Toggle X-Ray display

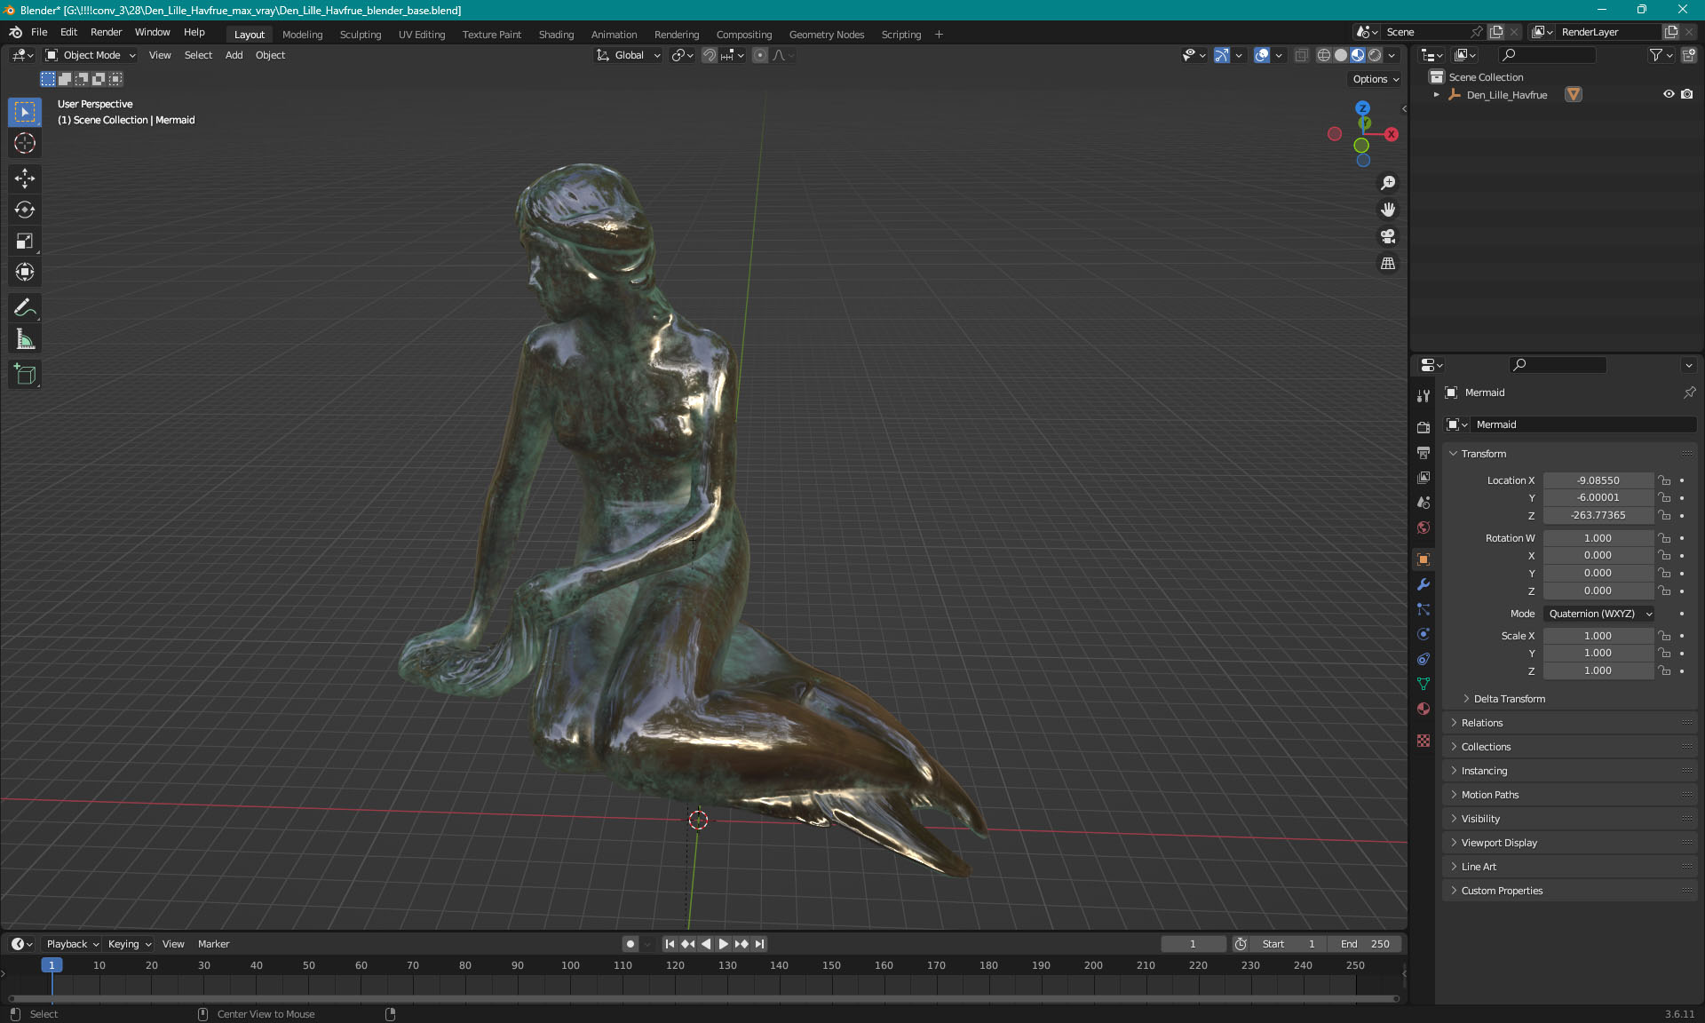pos(1301,55)
